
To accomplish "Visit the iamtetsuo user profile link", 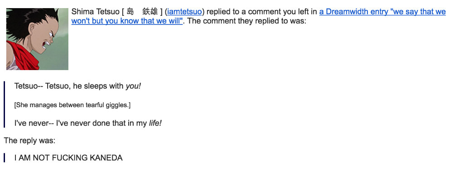I will [x=185, y=12].
